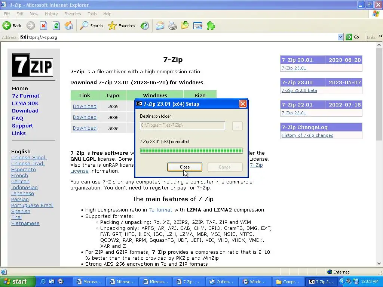The height and width of the screenshot is (287, 383).
Task: Open the 7-Zip 23.01 news link
Action: [294, 68]
